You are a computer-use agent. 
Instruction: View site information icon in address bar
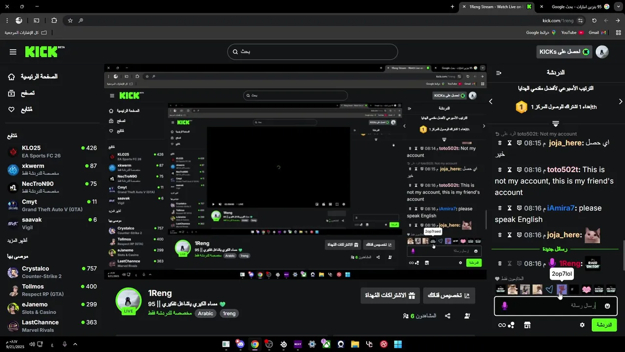pos(580,21)
